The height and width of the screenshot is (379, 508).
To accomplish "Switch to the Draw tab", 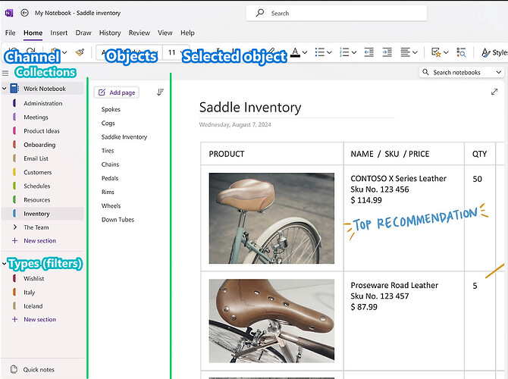I will click(83, 33).
